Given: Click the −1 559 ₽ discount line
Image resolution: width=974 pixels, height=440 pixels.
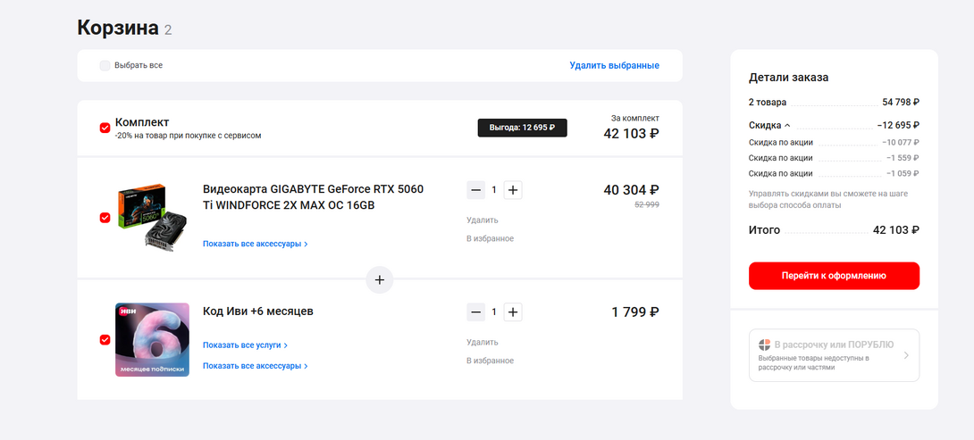Looking at the screenshot, I should [834, 158].
